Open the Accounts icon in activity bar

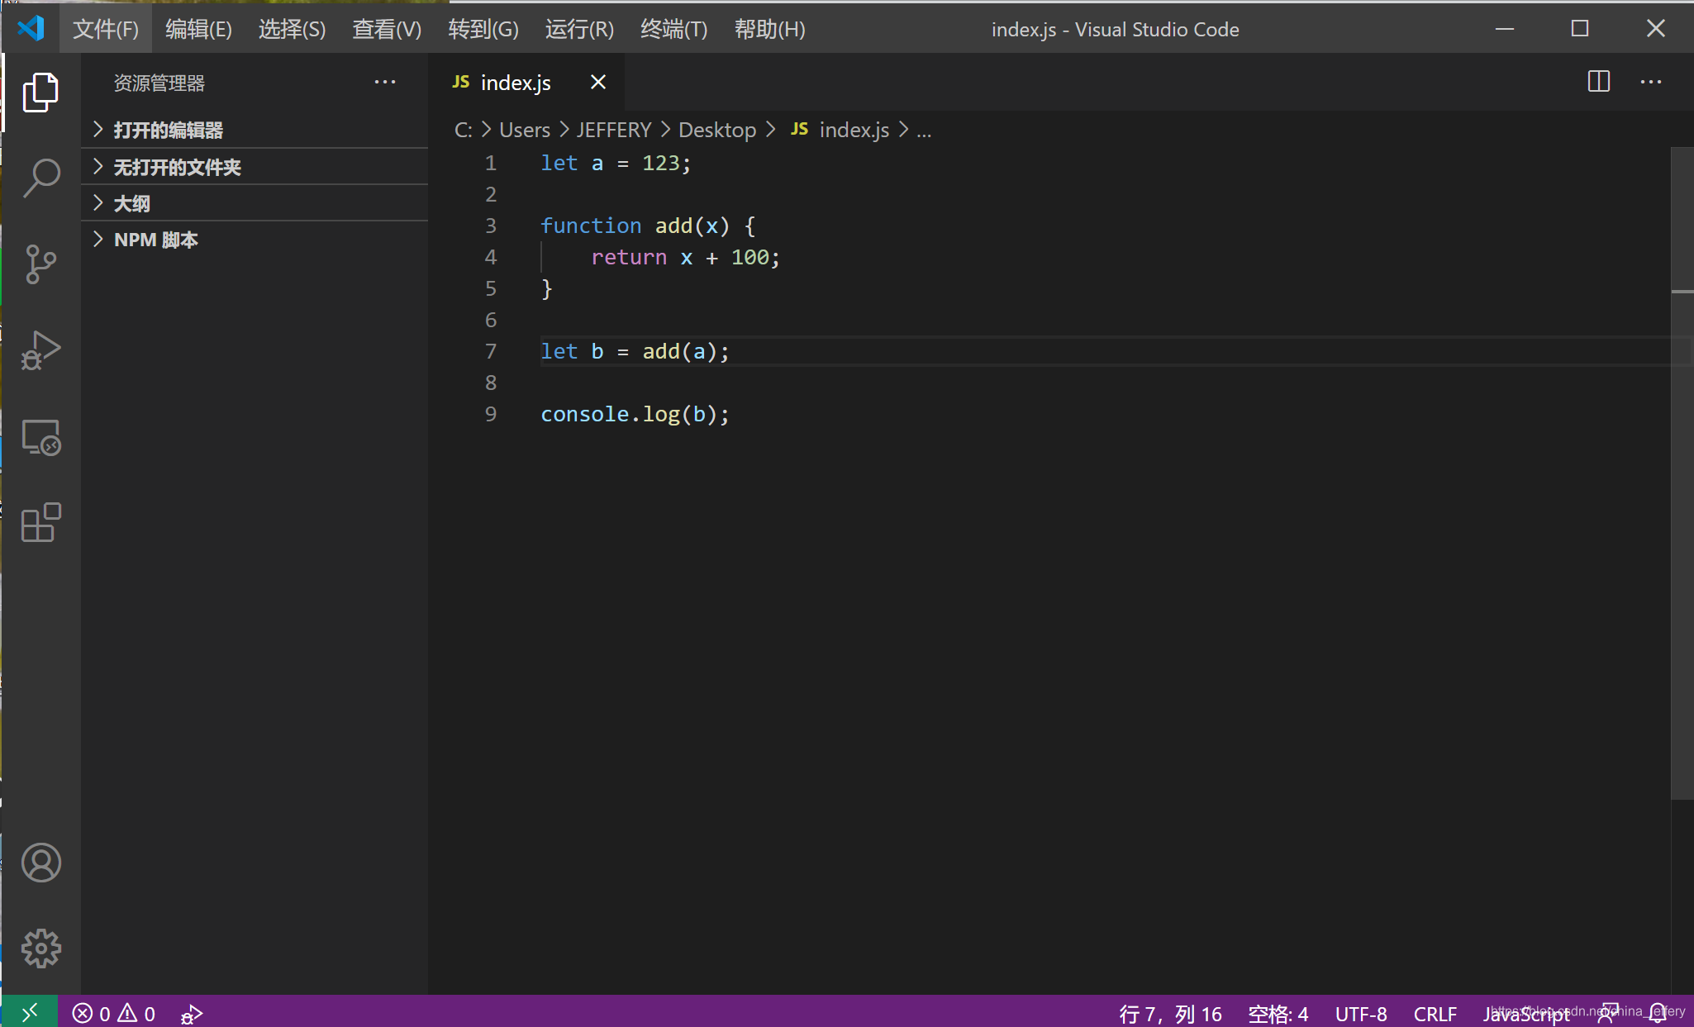[40, 863]
